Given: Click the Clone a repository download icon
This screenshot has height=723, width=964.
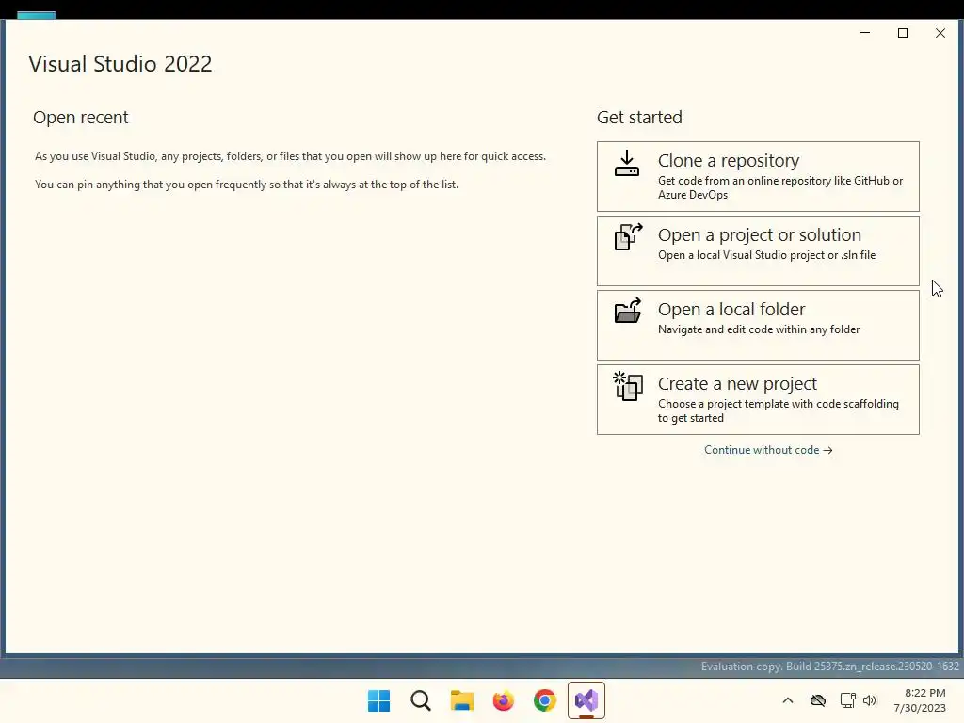Looking at the screenshot, I should pyautogui.click(x=626, y=164).
